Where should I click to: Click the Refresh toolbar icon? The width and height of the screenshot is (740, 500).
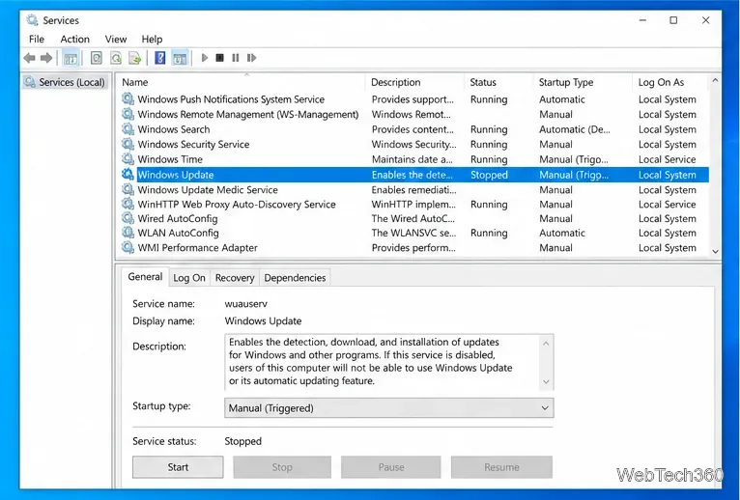click(x=116, y=58)
